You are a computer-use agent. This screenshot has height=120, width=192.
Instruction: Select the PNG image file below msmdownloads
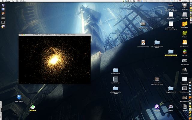[115, 79]
